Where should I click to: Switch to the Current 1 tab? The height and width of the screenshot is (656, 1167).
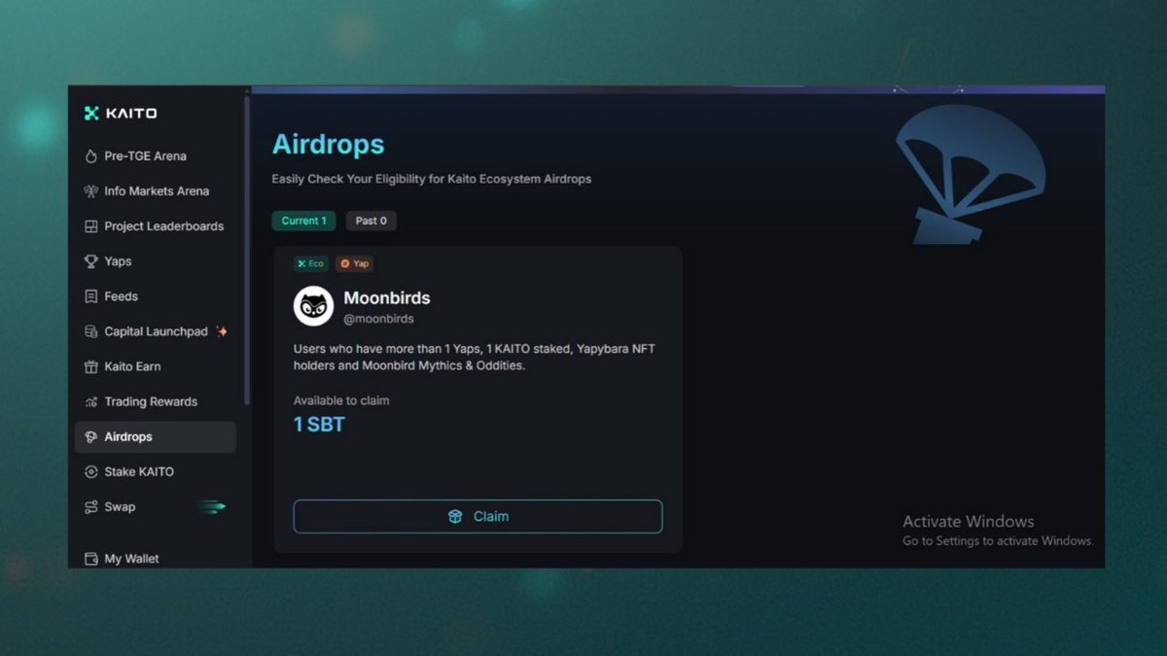[x=303, y=221]
